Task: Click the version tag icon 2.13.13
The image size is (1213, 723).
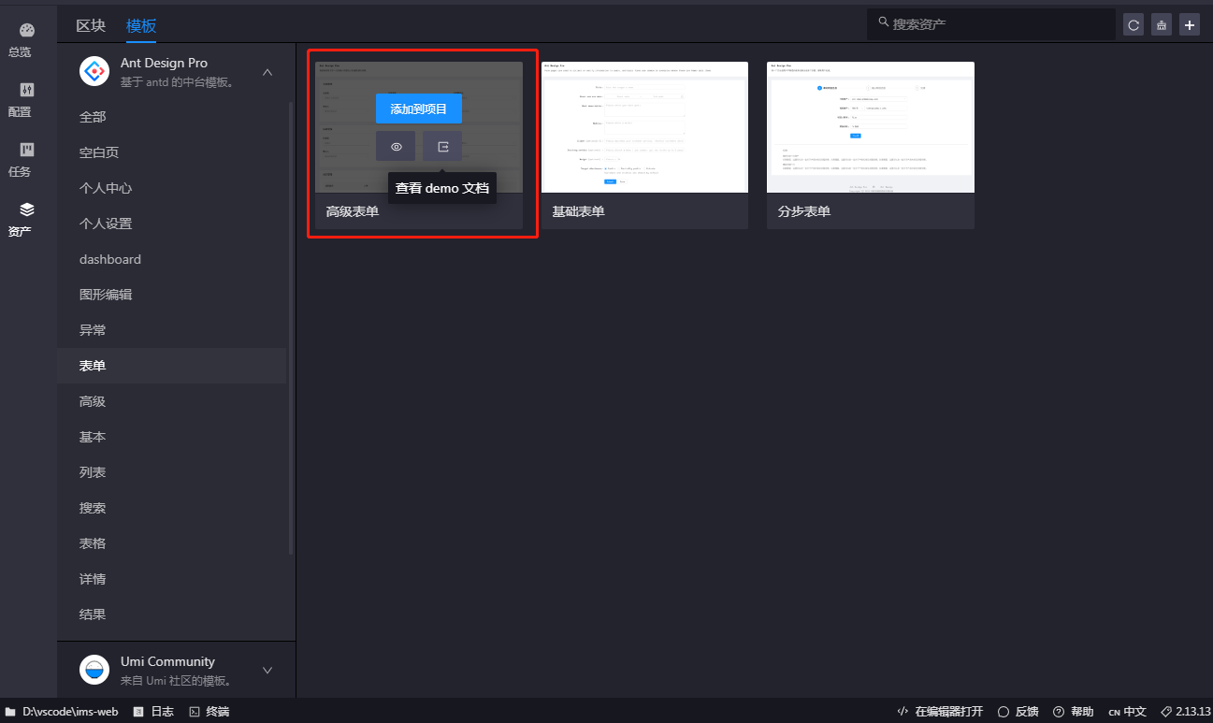Action: (1166, 712)
